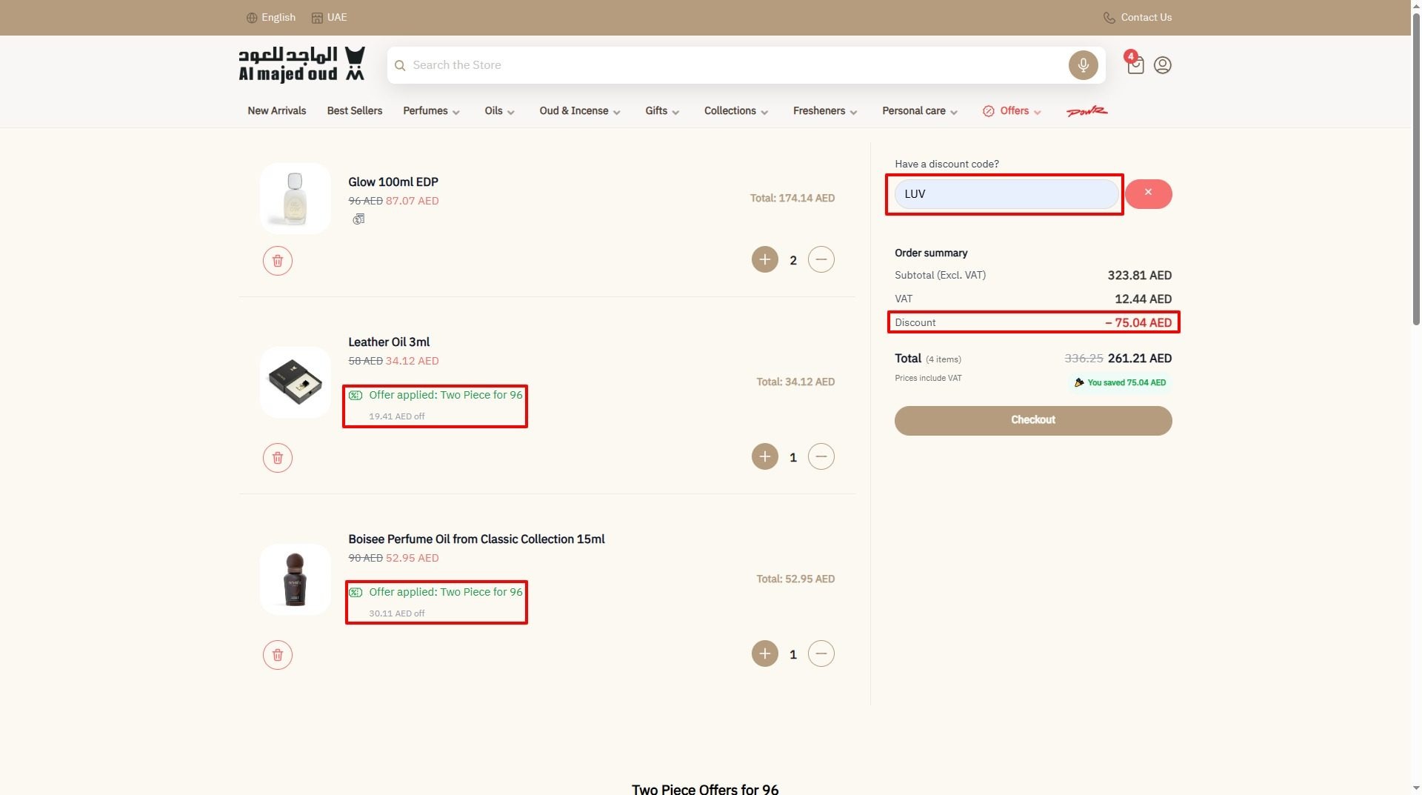This screenshot has width=1422, height=795.
Task: Expand the Gifts menu
Action: tap(662, 111)
